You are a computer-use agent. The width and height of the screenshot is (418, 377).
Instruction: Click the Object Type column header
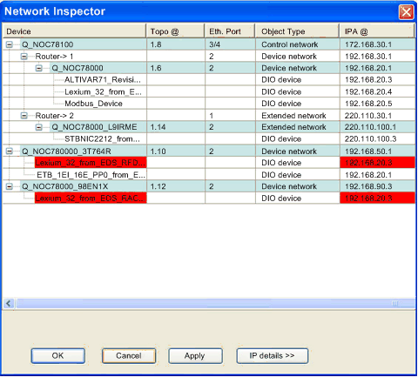pyautogui.click(x=297, y=31)
